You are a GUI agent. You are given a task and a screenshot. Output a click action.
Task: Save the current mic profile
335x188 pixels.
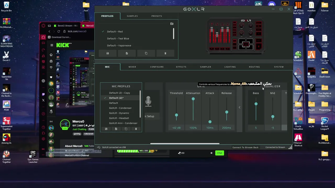click(x=106, y=129)
